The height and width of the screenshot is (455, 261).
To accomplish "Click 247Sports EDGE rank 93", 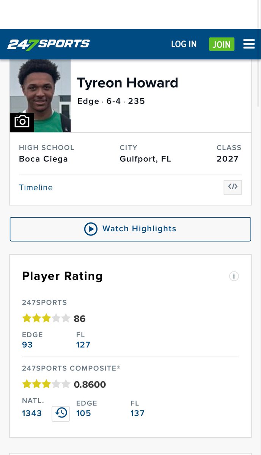I will tap(27, 345).
